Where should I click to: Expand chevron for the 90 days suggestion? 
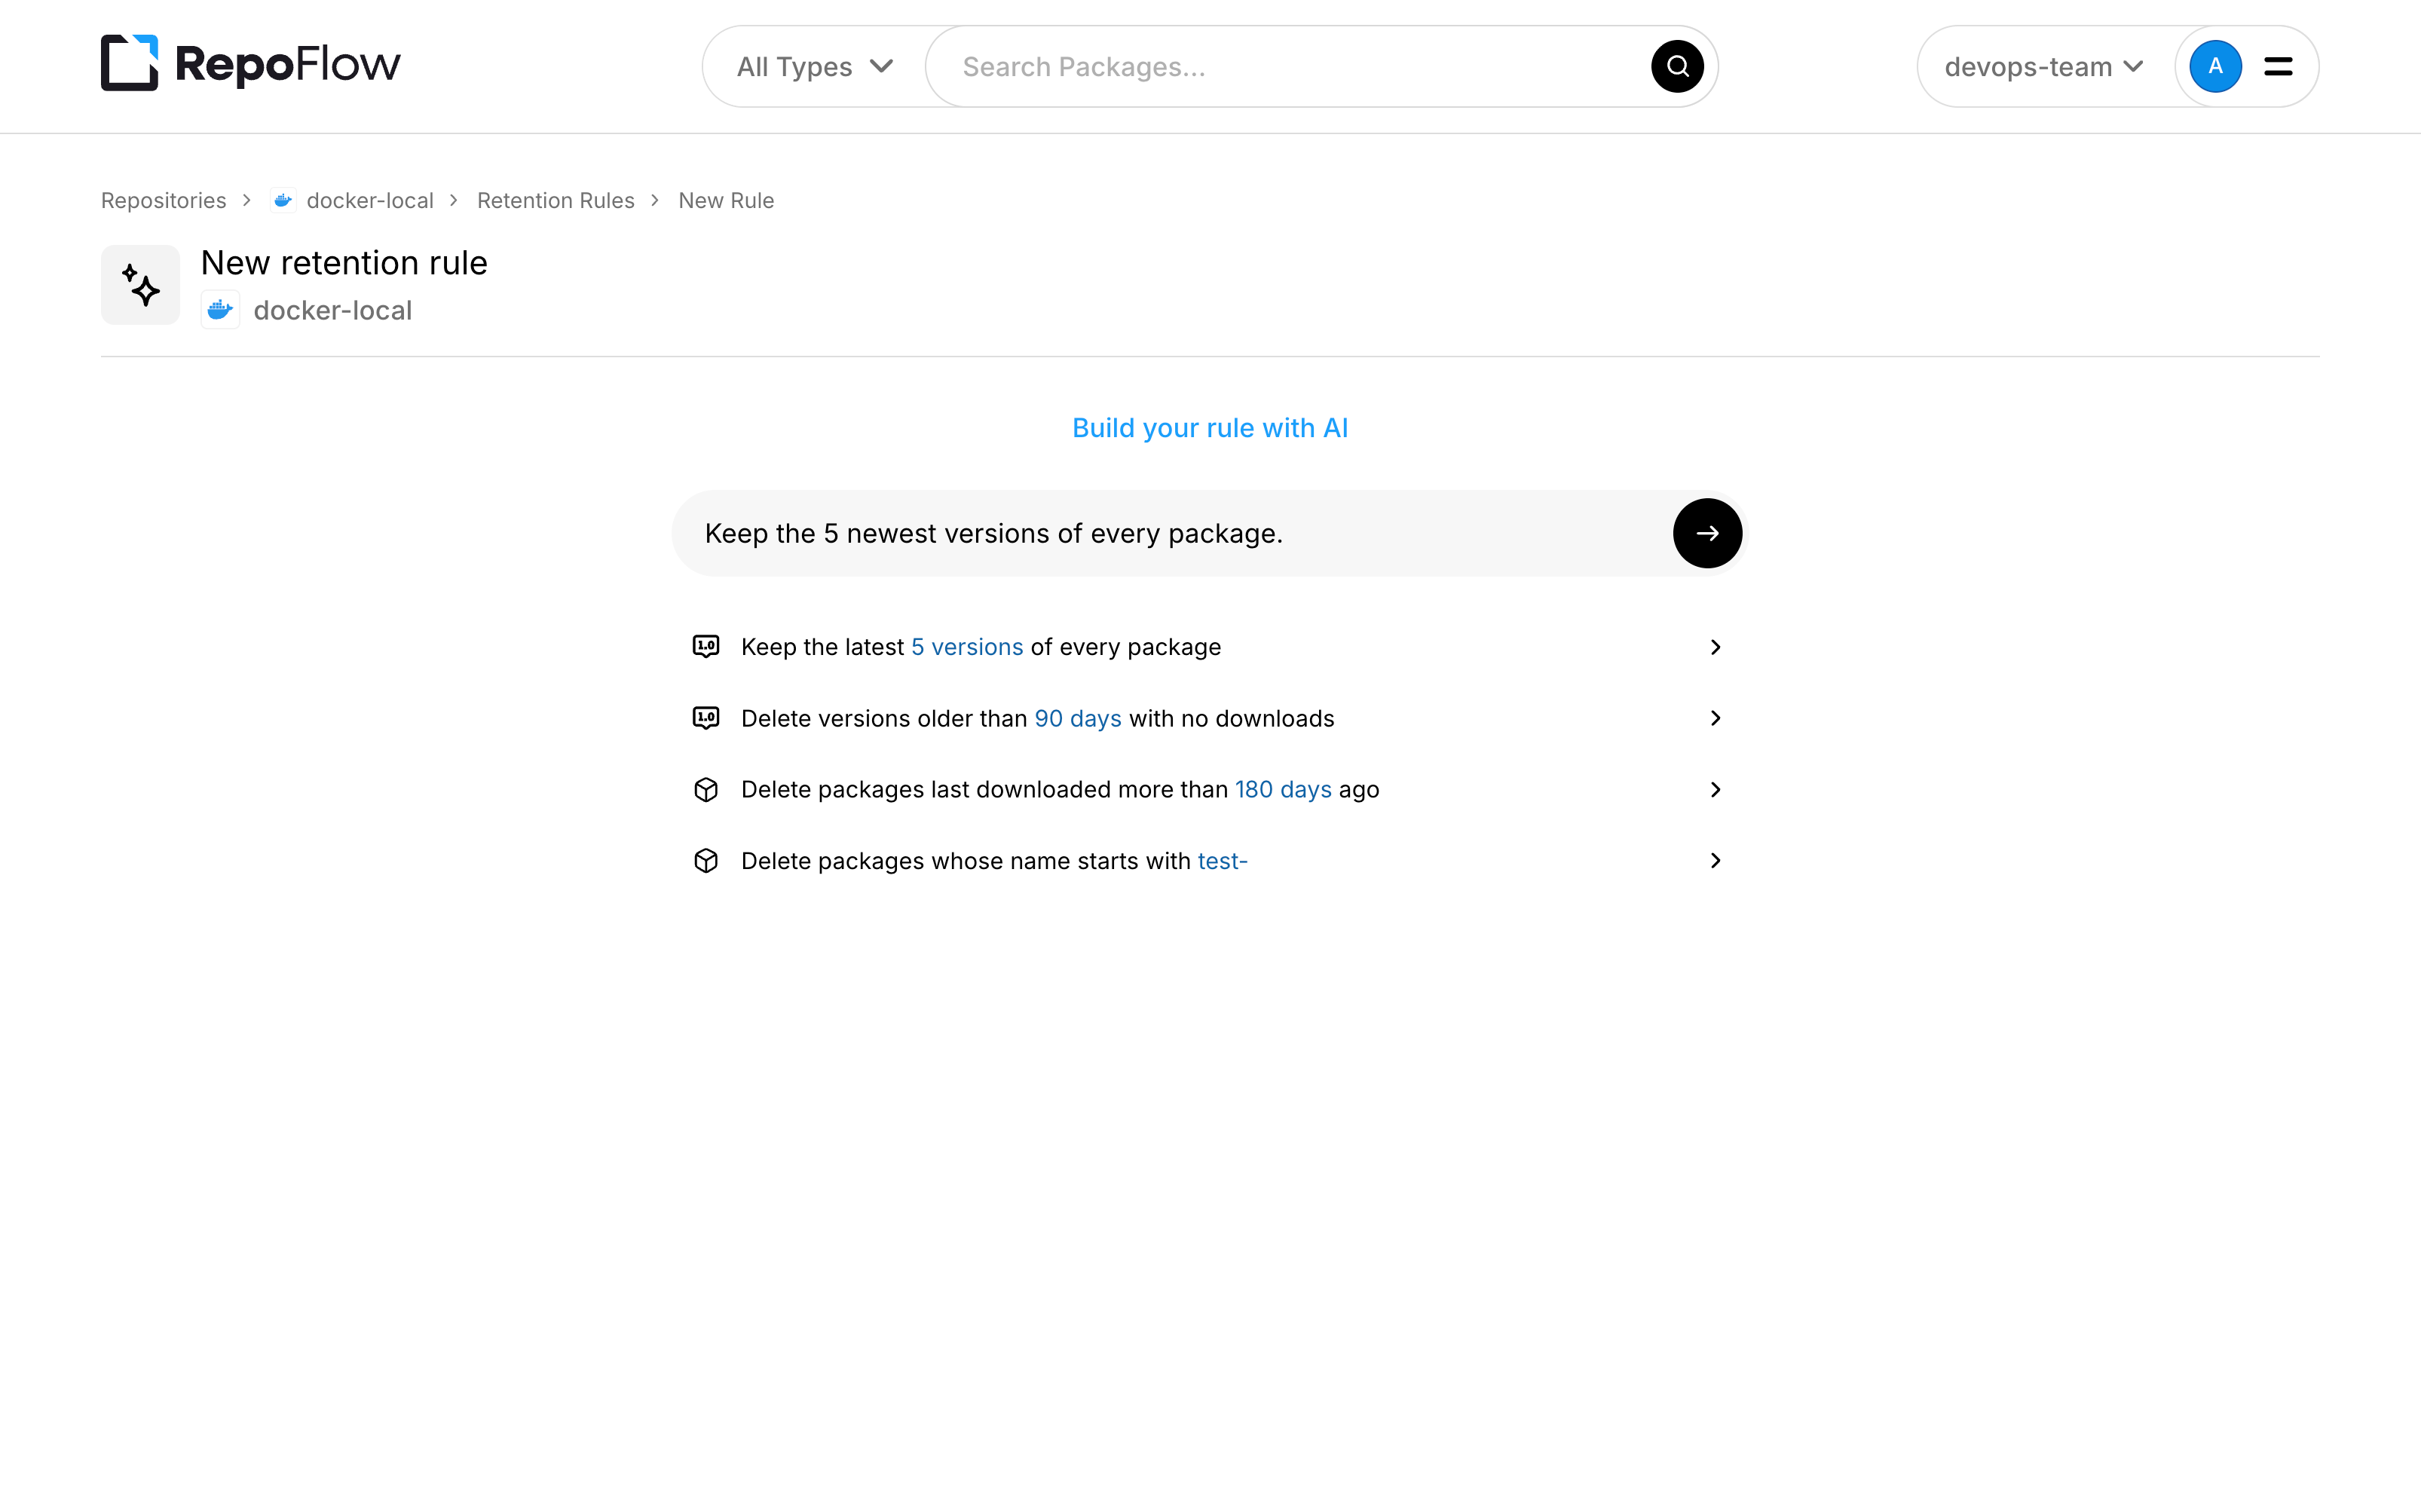tap(1716, 718)
